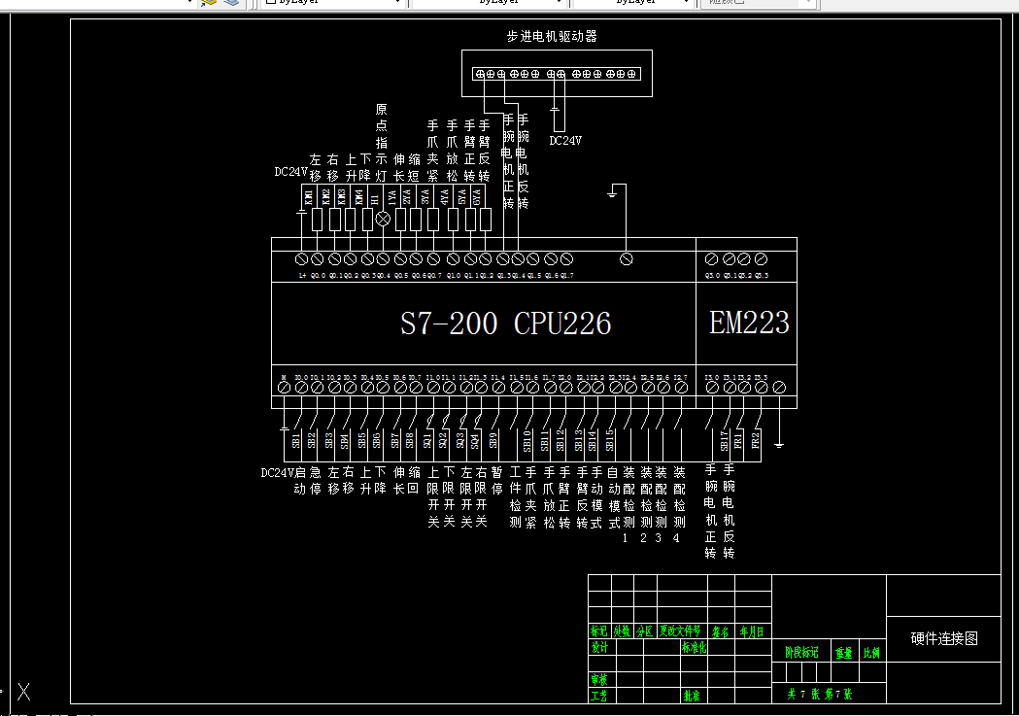Select the KM4 coil label

[x=358, y=197]
